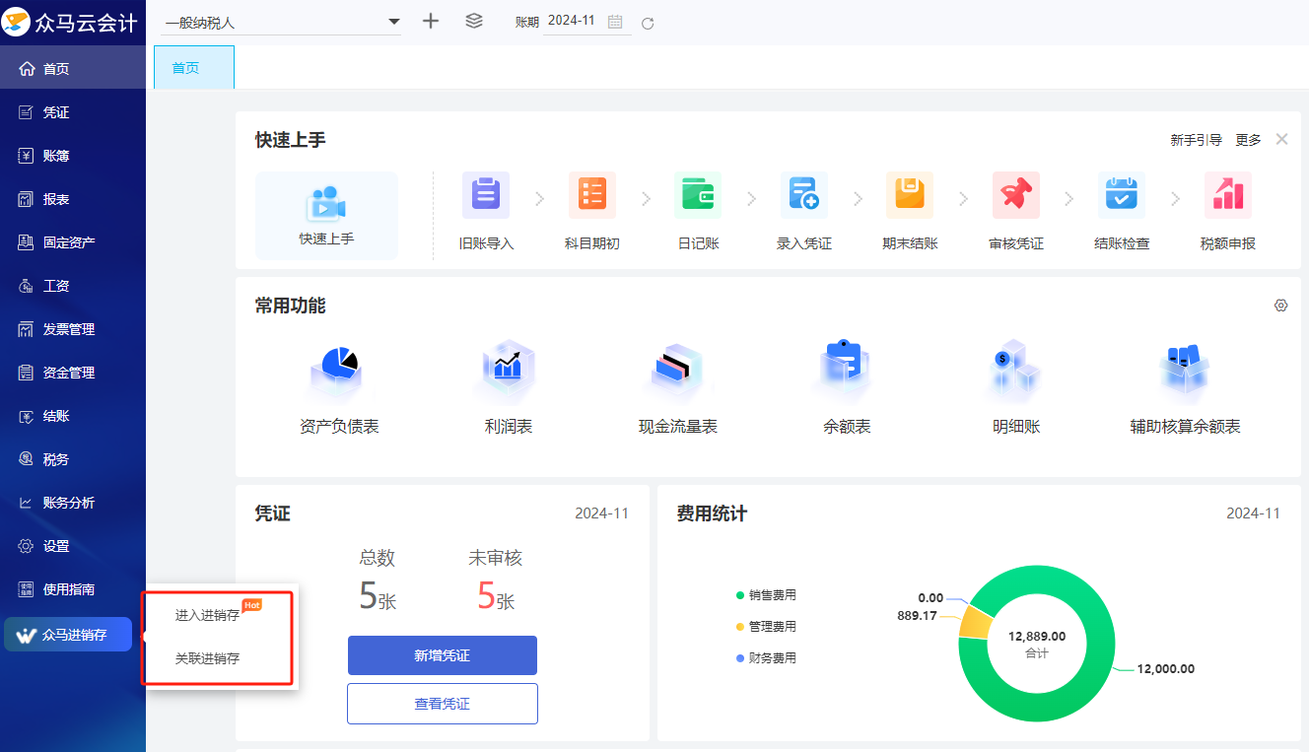Open the 旧账导入 quick-start icon
Image resolution: width=1309 pixels, height=752 pixels.
(486, 195)
